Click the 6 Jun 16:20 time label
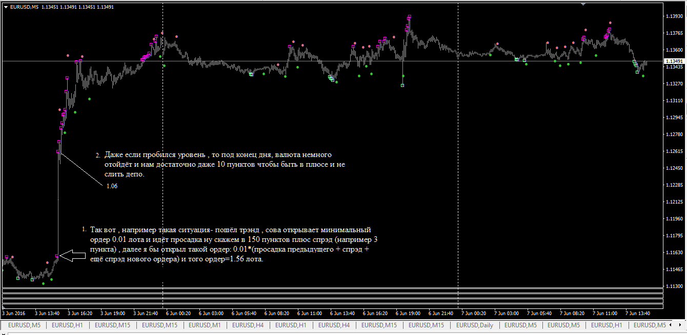The height and width of the screenshot is (335, 687). point(375,313)
